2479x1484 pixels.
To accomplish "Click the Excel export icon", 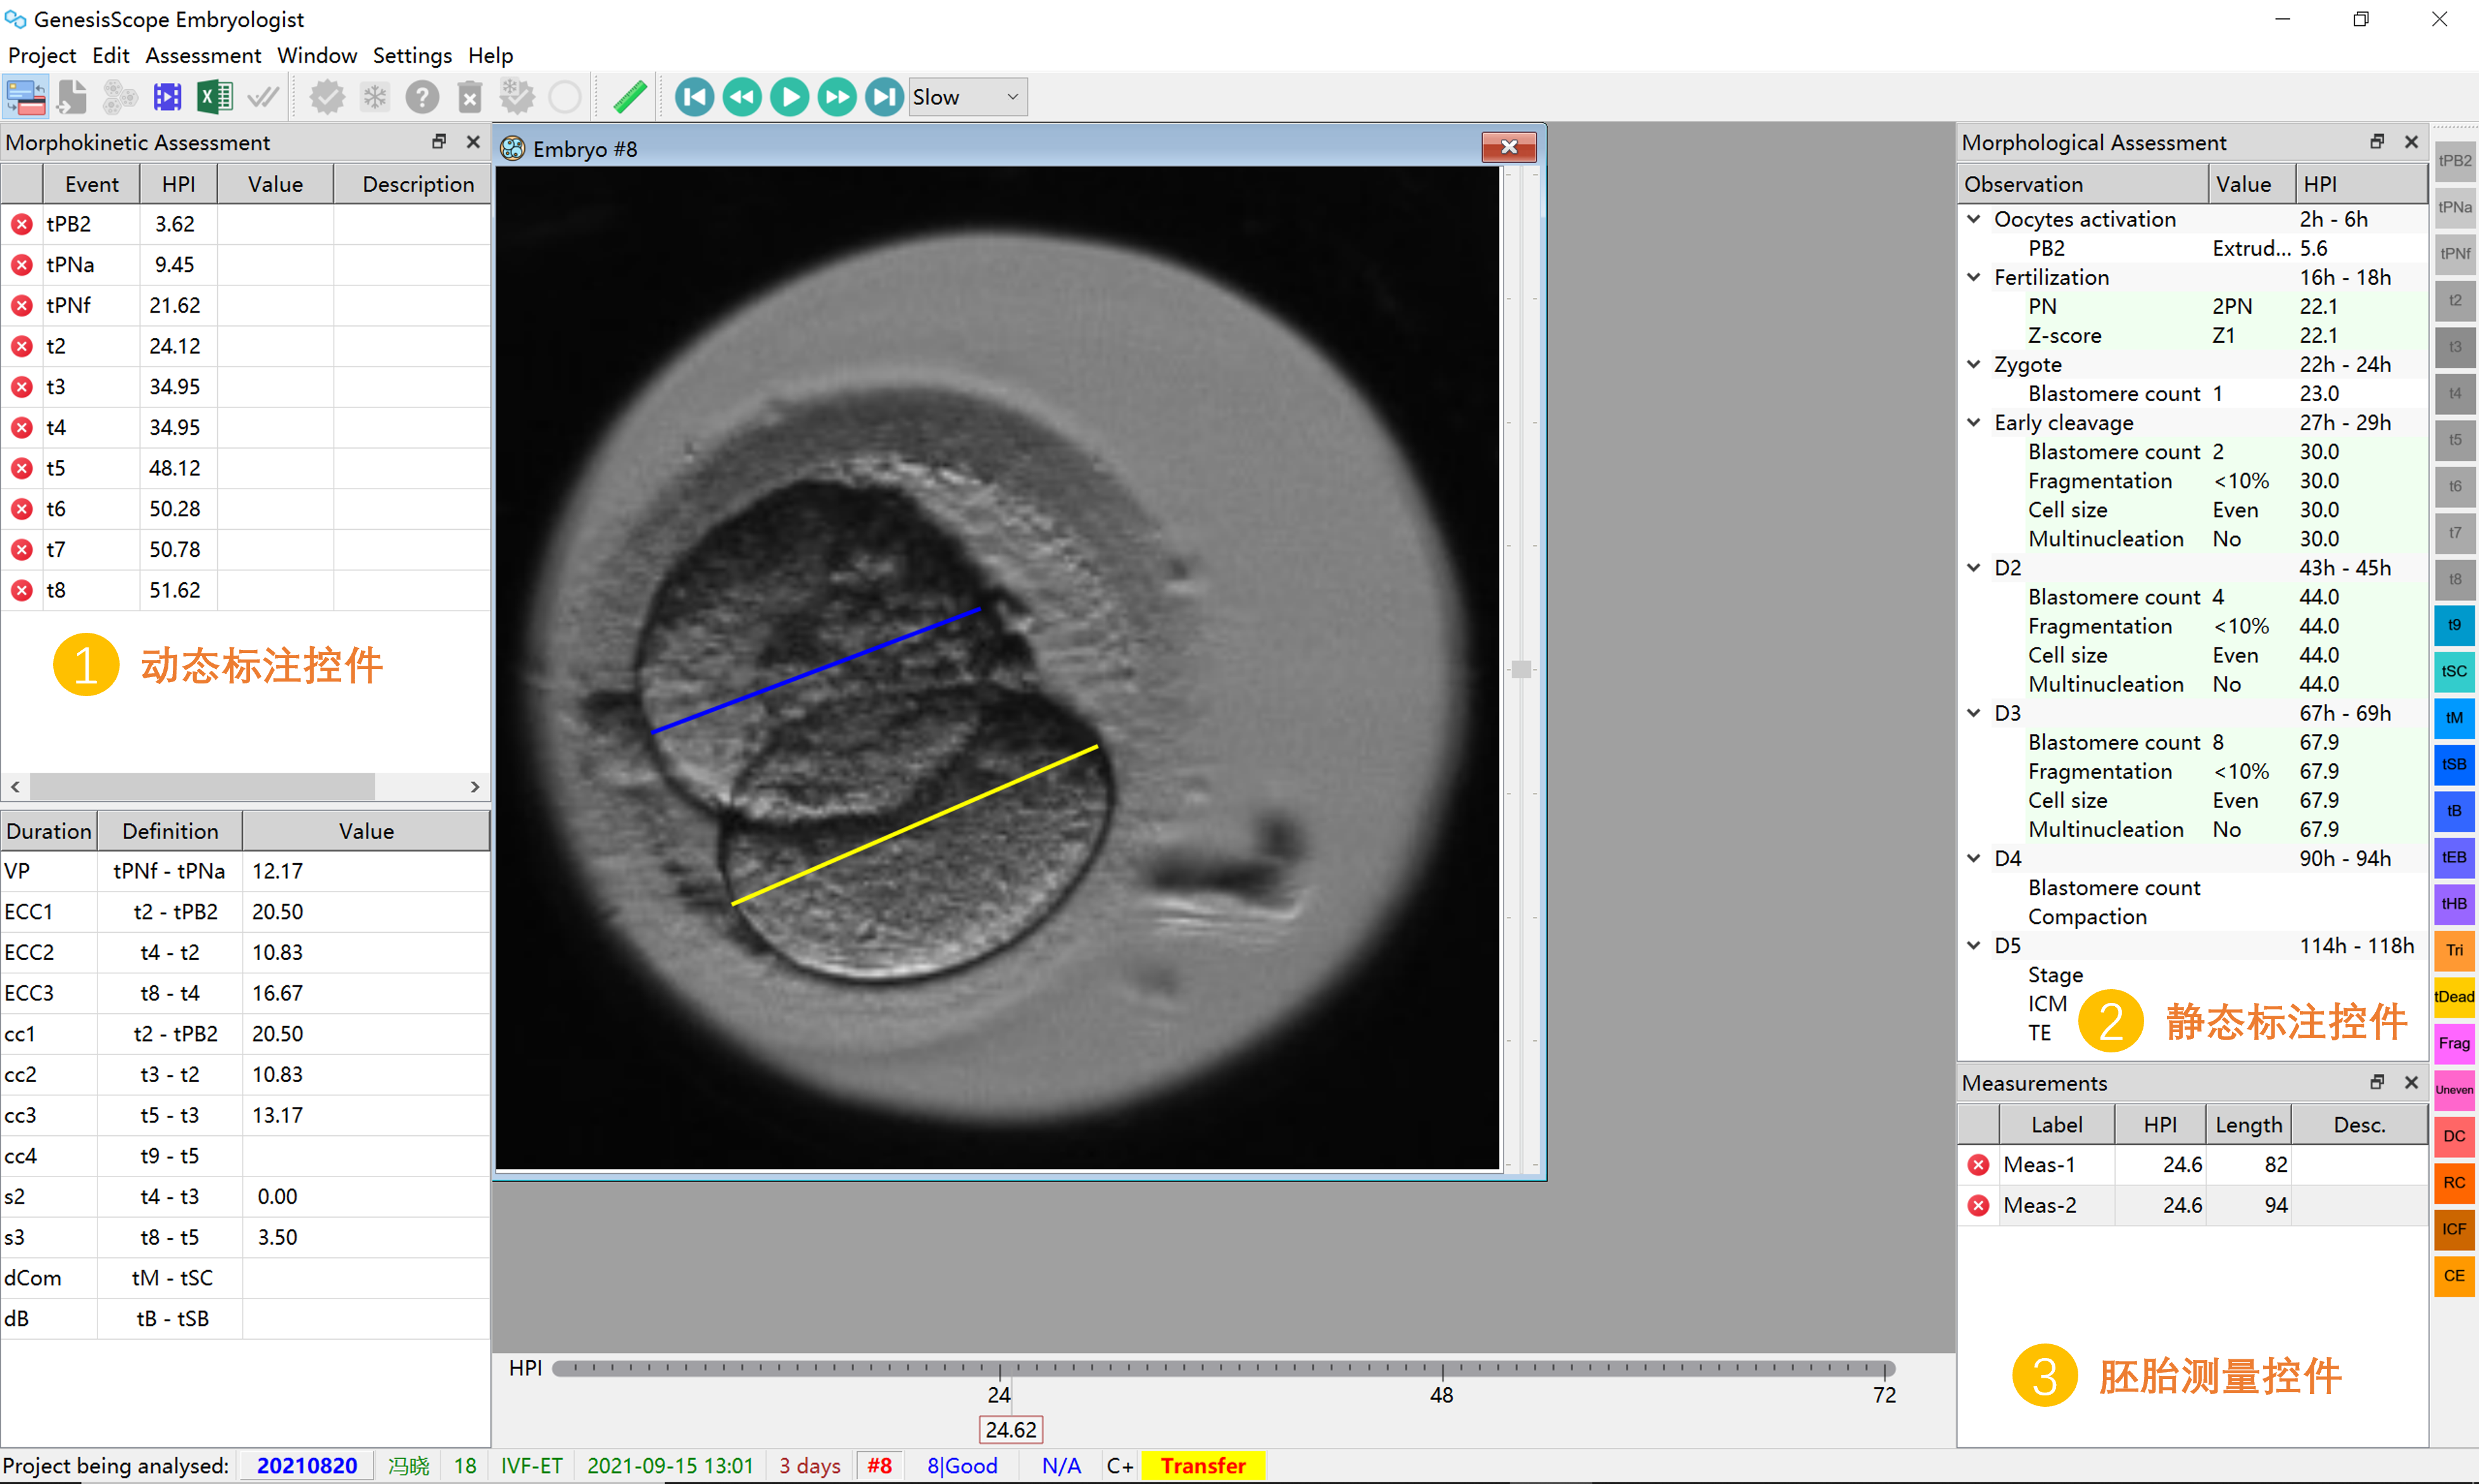I will pos(214,97).
